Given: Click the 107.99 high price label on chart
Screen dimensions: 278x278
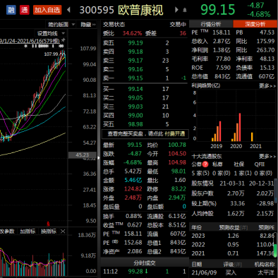Looking at the screenshot, I should click(x=51, y=54).
